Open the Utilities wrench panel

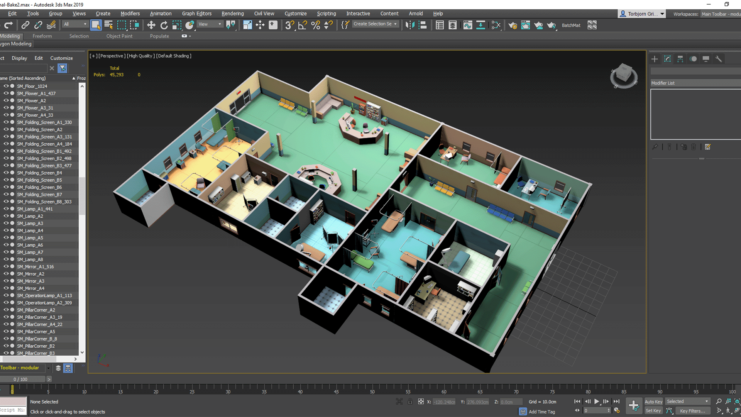(x=718, y=59)
